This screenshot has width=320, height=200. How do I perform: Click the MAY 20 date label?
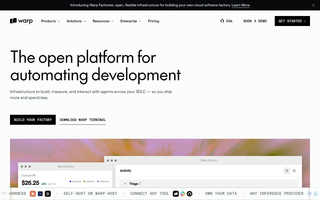pos(52,184)
